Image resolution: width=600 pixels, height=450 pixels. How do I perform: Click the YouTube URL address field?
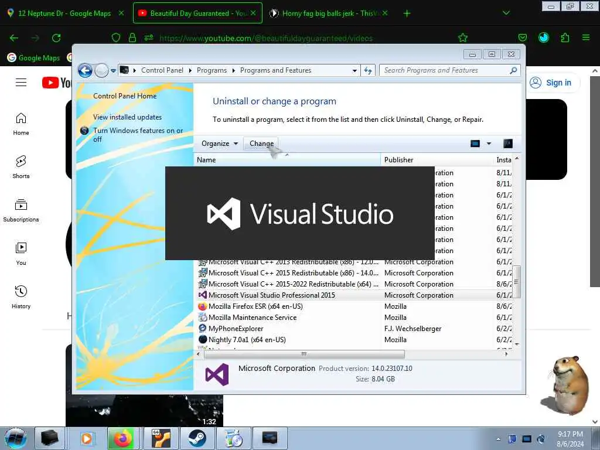pyautogui.click(x=266, y=38)
